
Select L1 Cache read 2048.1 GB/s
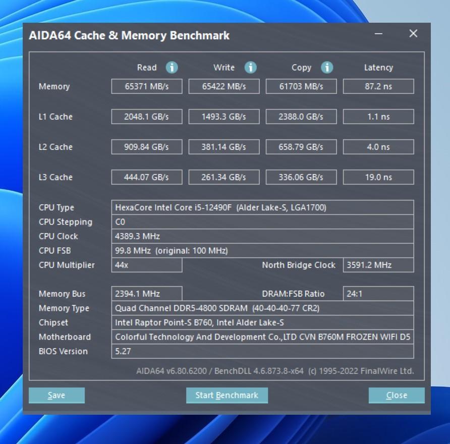pos(147,117)
